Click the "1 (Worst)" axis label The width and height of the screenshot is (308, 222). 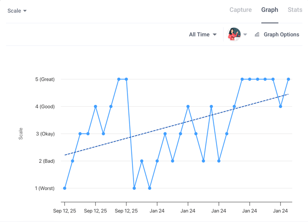(x=45, y=188)
